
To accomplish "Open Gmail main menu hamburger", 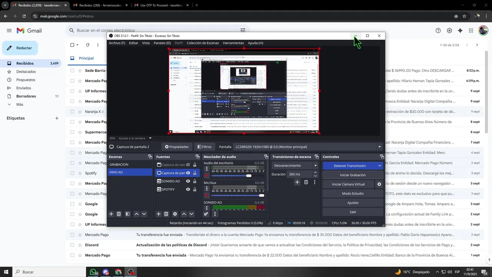I will [x=9, y=30].
